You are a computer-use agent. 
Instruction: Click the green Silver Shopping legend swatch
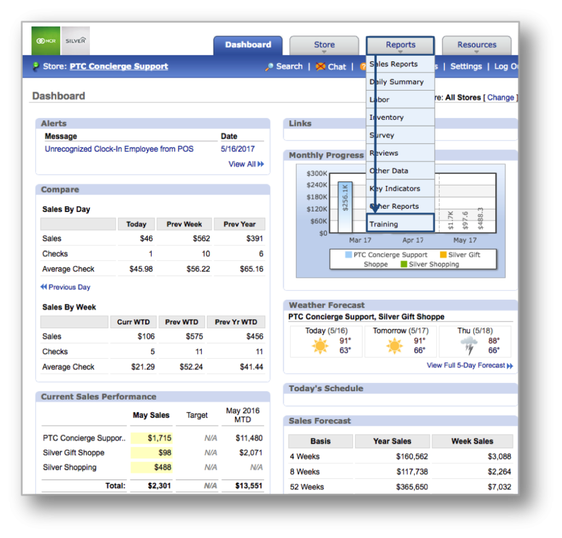(x=404, y=264)
